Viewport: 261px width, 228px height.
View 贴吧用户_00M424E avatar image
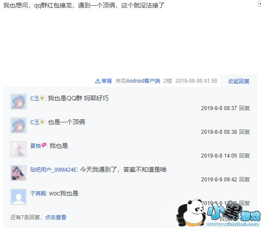click(19, 173)
